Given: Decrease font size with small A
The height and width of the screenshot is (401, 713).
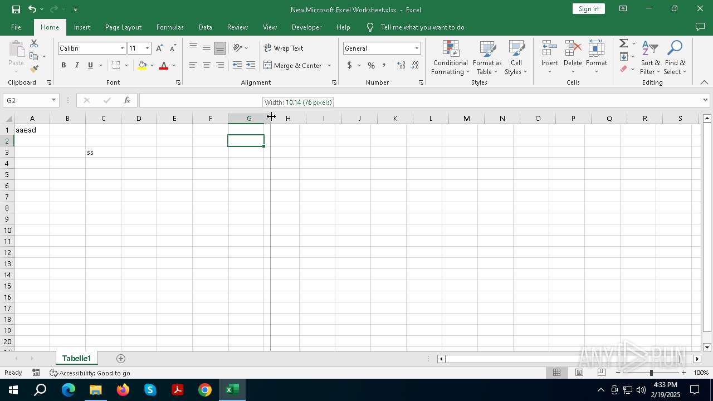Looking at the screenshot, I should pos(173,48).
